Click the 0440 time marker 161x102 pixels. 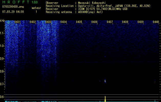click(x=156, y=22)
